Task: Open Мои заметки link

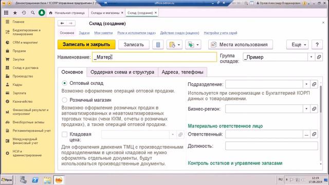Action: coord(103,33)
